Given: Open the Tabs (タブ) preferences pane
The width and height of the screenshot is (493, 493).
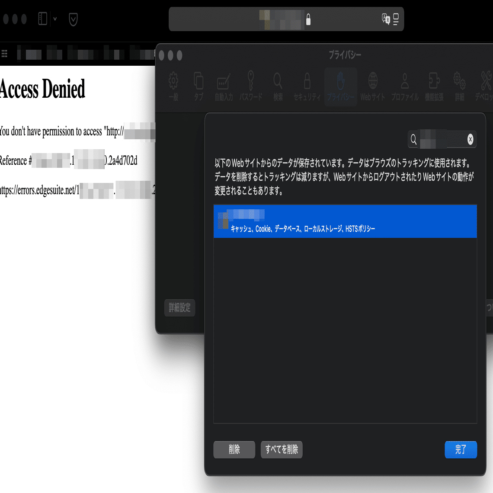Looking at the screenshot, I should click(198, 86).
